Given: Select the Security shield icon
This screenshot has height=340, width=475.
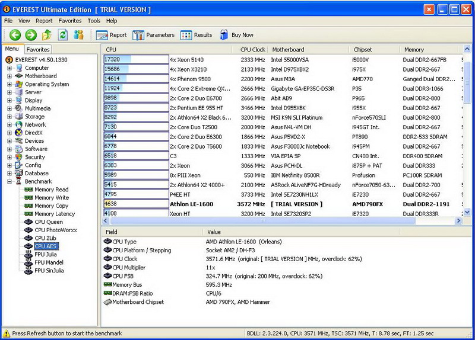Looking at the screenshot, I should point(19,157).
